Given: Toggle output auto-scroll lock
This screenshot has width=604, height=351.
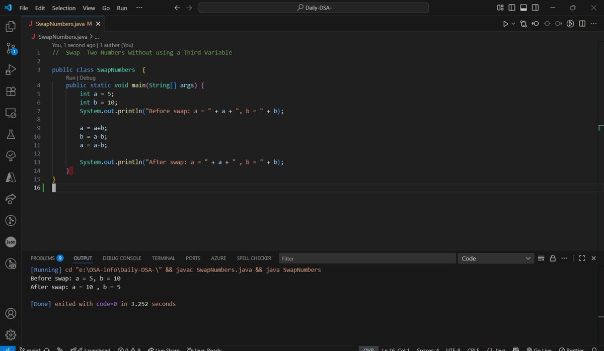Looking at the screenshot, I should (x=553, y=258).
